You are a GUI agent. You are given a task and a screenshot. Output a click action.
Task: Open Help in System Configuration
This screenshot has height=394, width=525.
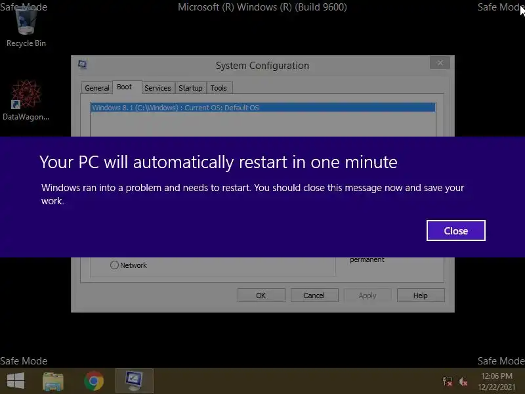(x=421, y=295)
